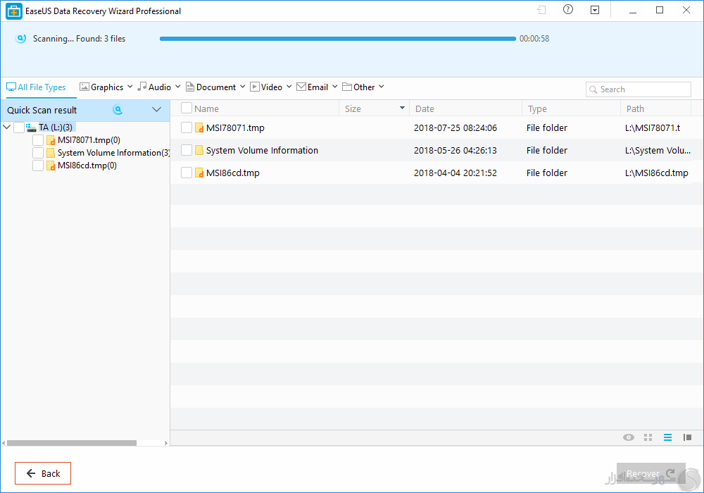Switch to large icons grid view
Screen dimensions: 704x493
pos(648,437)
